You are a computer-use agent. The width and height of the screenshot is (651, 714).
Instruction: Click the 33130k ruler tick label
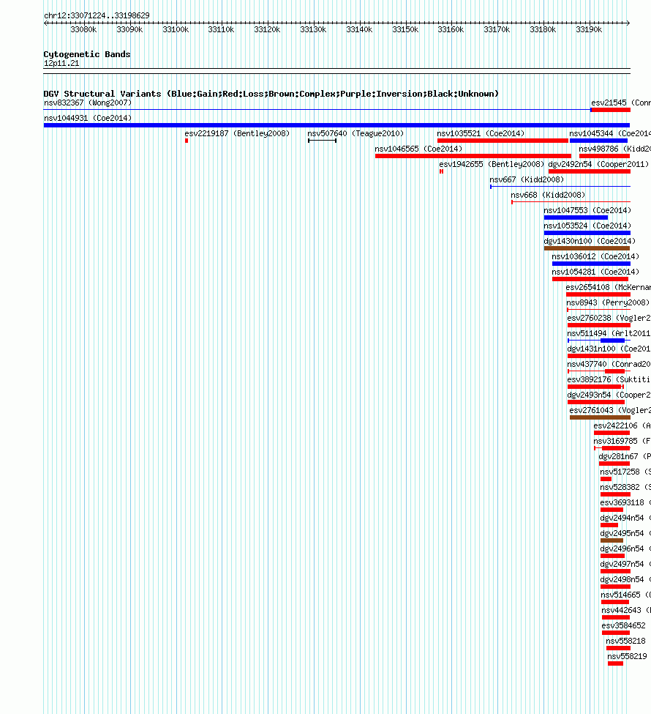(x=314, y=29)
